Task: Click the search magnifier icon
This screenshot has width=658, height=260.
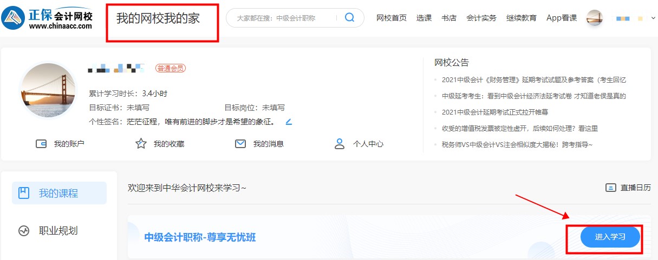Action: coord(349,17)
